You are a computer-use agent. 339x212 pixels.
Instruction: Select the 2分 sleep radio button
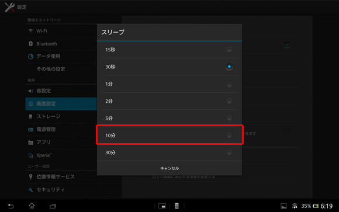pyautogui.click(x=229, y=101)
